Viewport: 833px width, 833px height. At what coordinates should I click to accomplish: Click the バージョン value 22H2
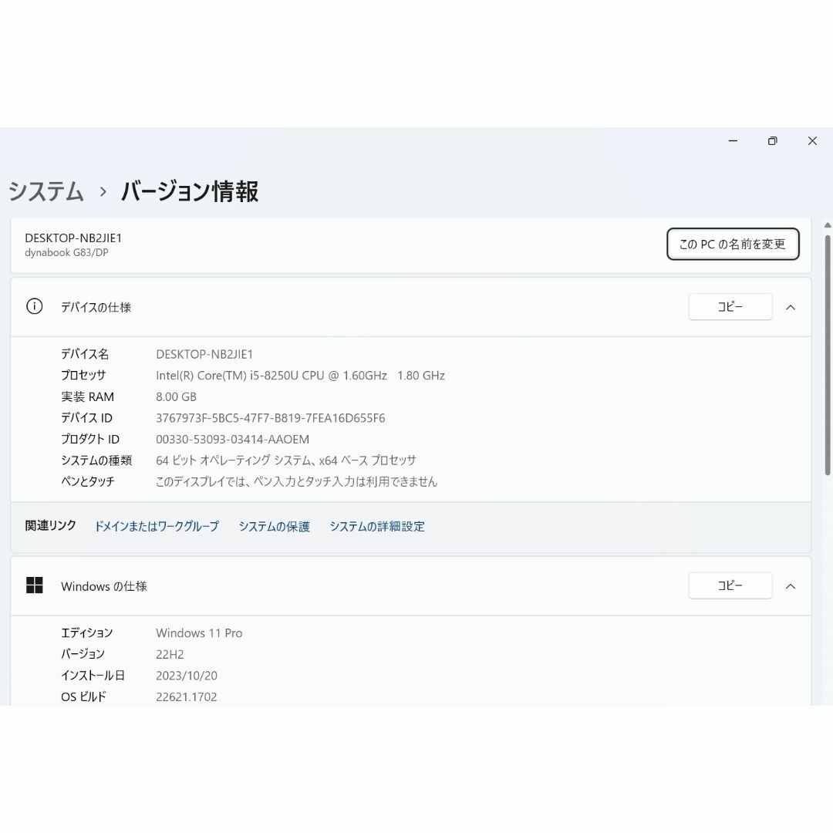coord(170,654)
